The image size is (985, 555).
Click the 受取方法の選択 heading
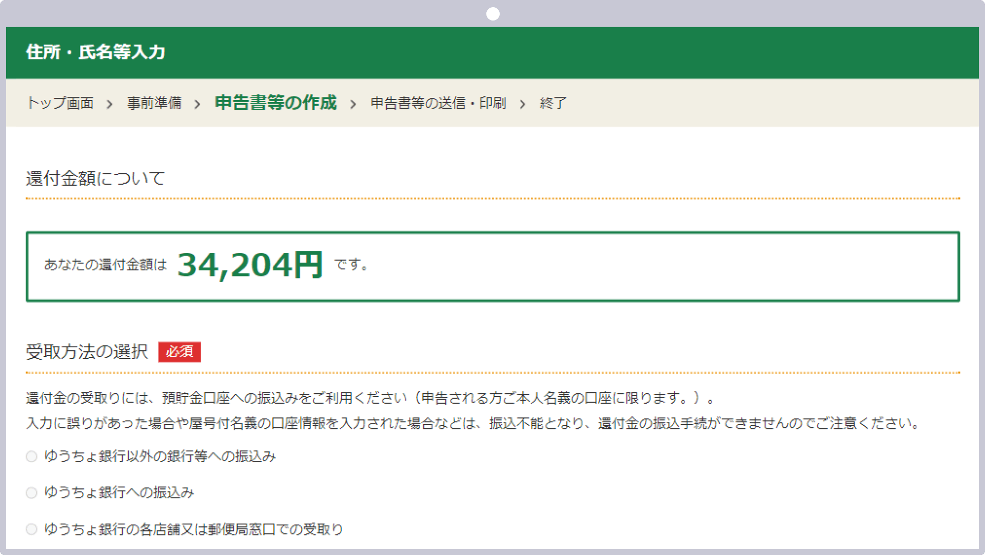click(87, 352)
